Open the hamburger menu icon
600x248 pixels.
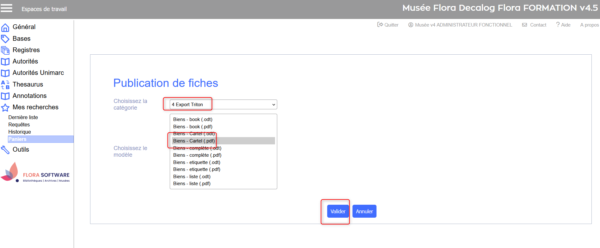pos(6,8)
